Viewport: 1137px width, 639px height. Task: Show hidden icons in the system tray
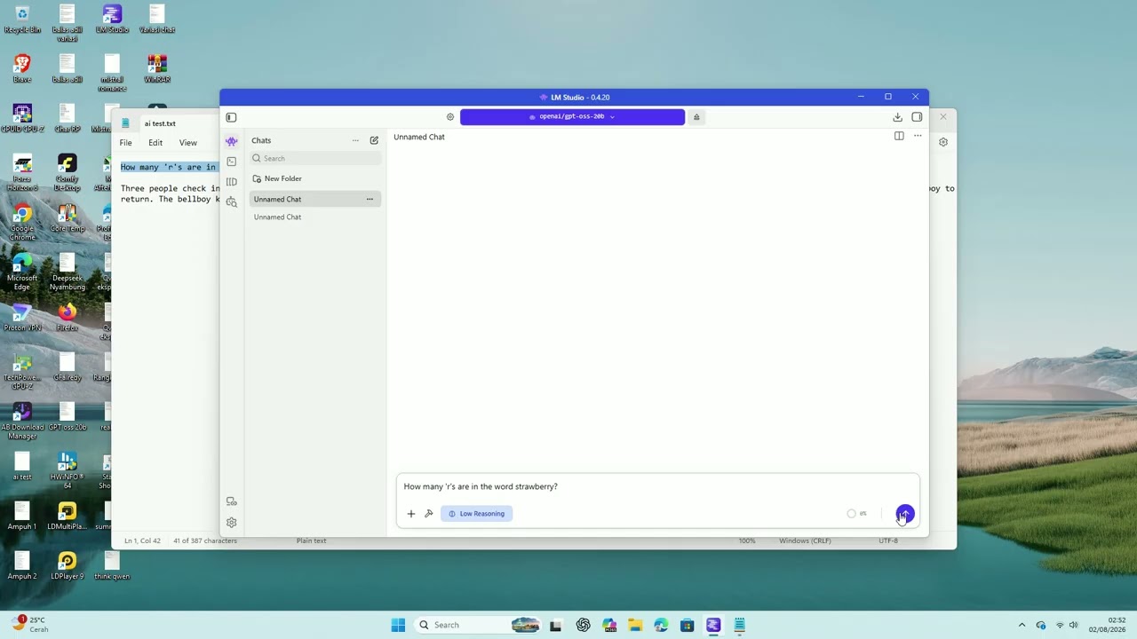pyautogui.click(x=1022, y=625)
